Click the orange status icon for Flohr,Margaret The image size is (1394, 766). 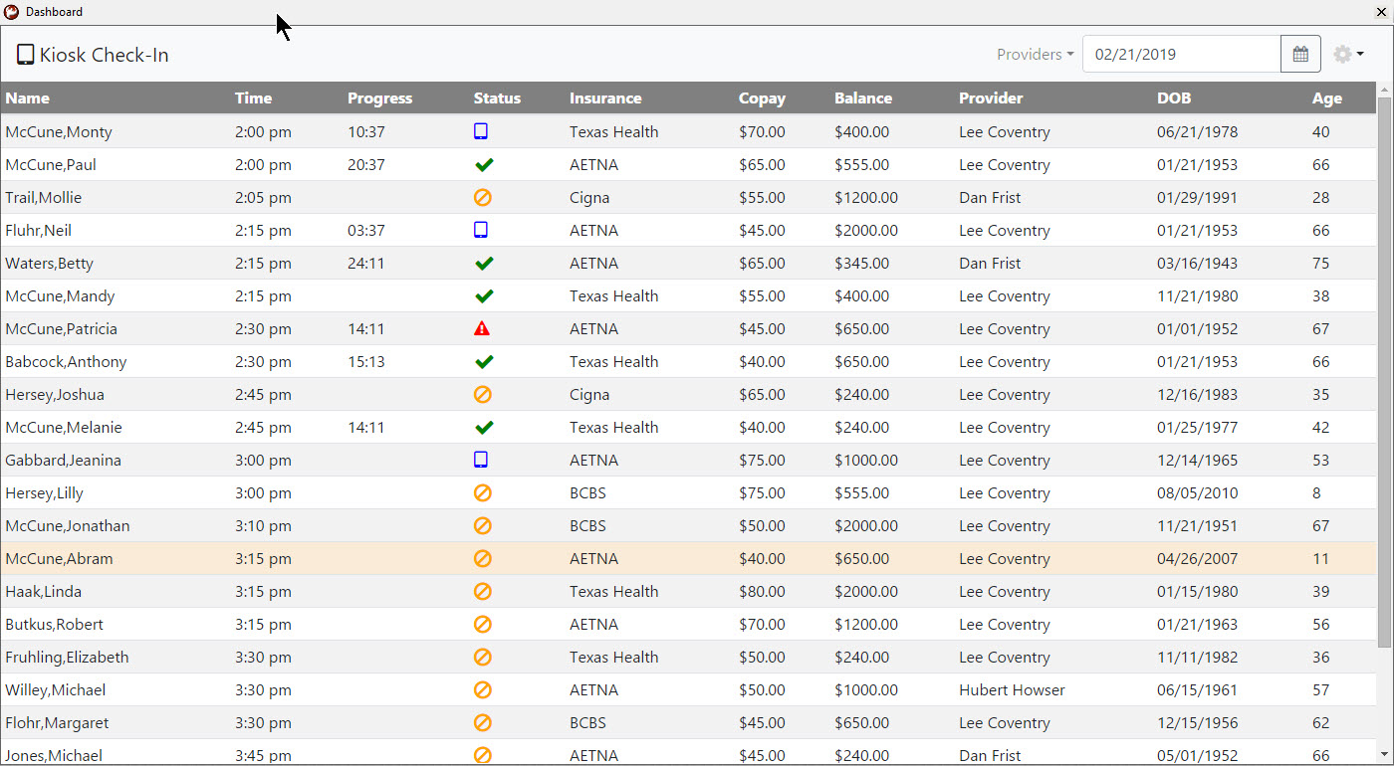(483, 722)
